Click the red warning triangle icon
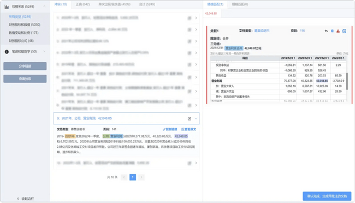 338,31
